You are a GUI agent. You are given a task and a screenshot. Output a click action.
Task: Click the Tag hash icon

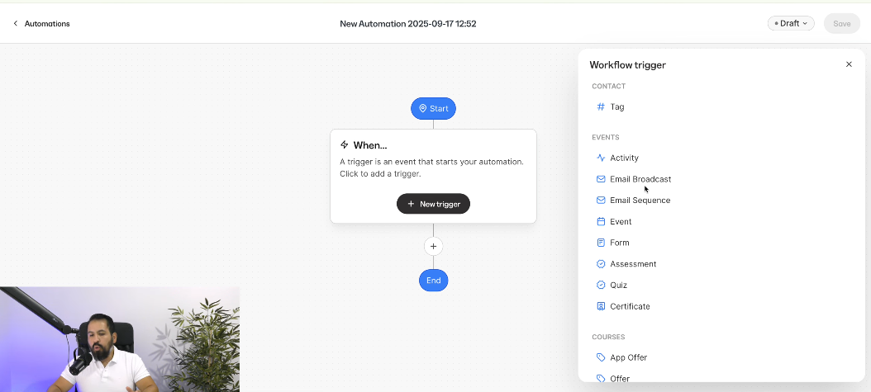(601, 107)
